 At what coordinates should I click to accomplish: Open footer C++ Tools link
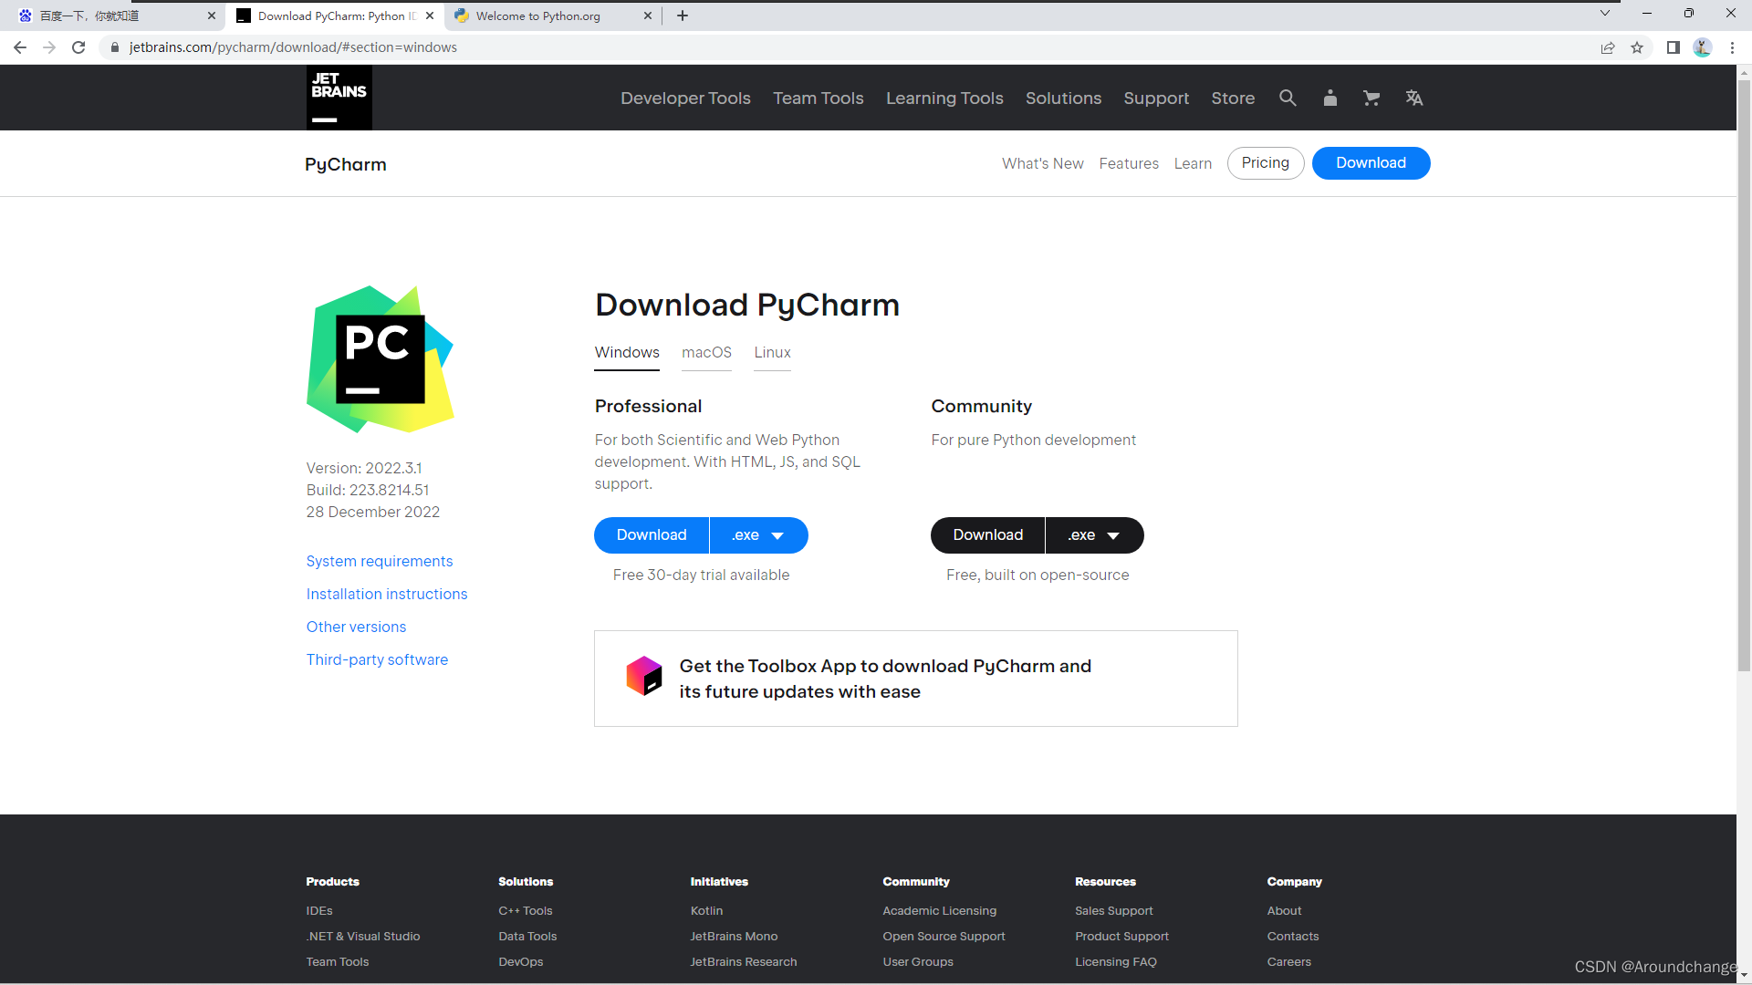point(526,911)
